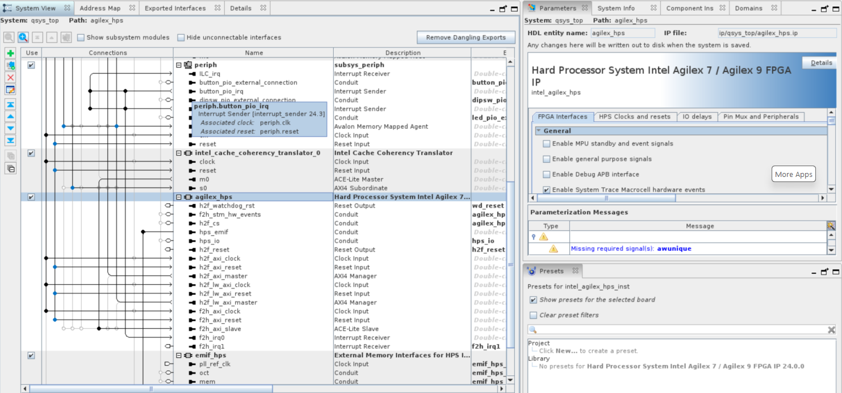Toggle Hide unconnectable interfaces checkbox
The image size is (842, 393).
click(181, 37)
